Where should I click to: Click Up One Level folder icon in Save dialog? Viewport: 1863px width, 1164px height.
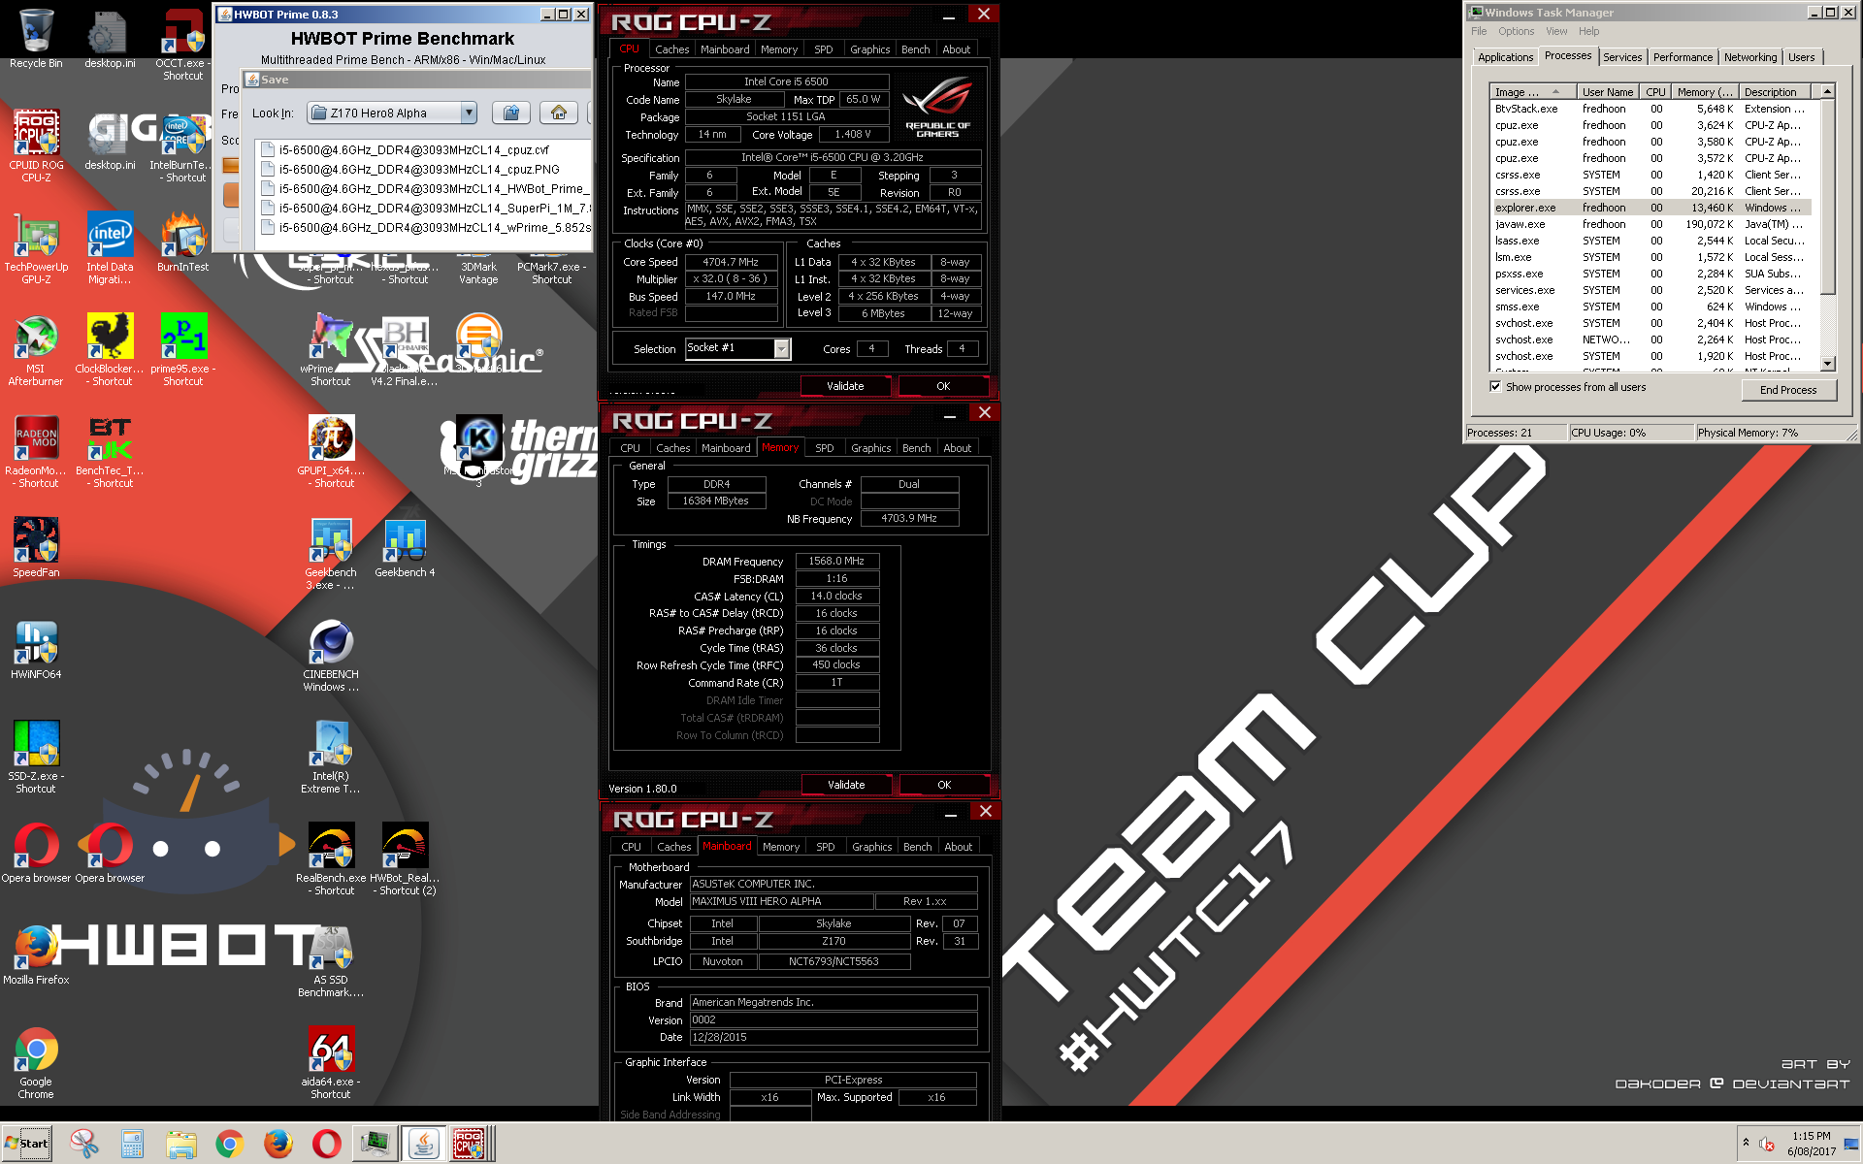tap(511, 113)
